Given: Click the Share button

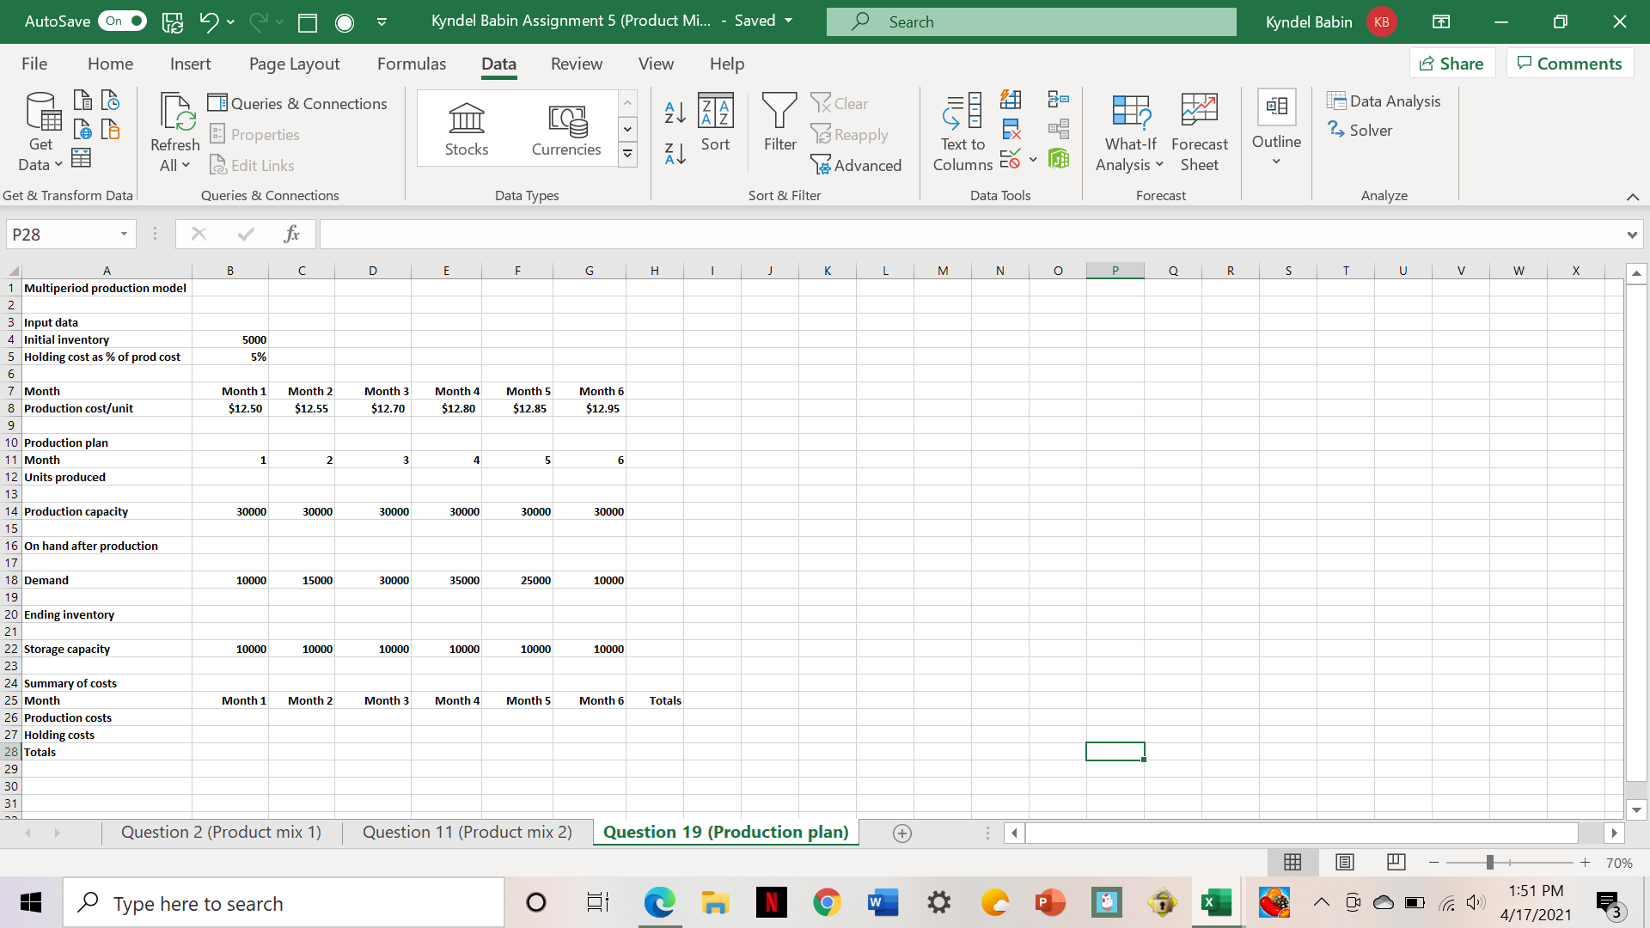Looking at the screenshot, I should 1451,64.
